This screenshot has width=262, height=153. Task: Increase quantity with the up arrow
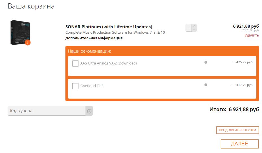coord(194,26)
